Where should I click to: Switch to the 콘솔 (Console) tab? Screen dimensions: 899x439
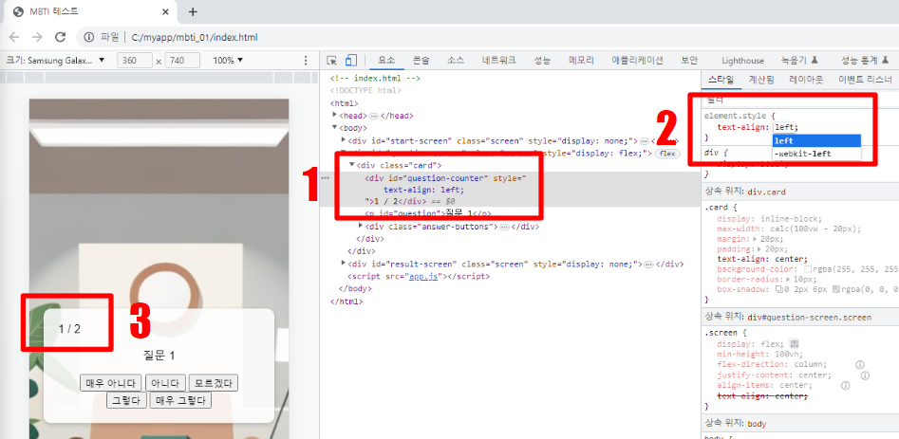[421, 60]
